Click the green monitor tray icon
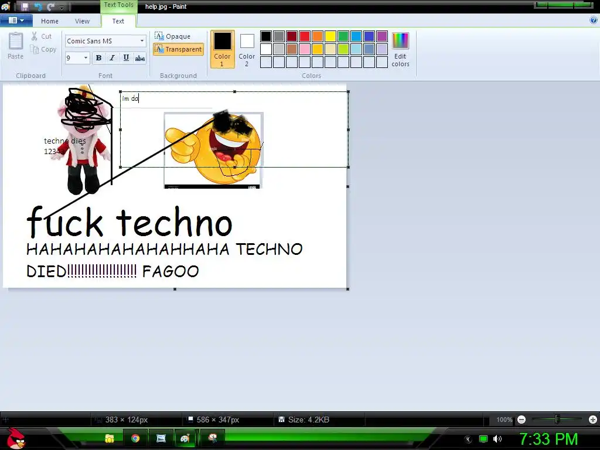Screen dimensions: 600x450 [x=483, y=439]
